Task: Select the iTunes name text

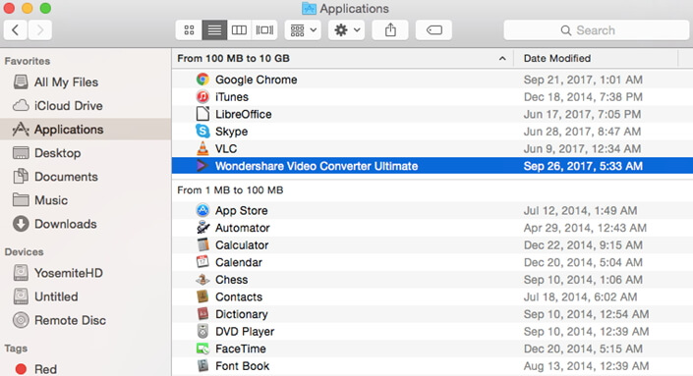Action: [232, 97]
